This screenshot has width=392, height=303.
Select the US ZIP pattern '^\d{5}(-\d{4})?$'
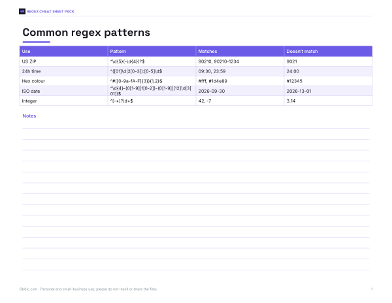tap(127, 61)
